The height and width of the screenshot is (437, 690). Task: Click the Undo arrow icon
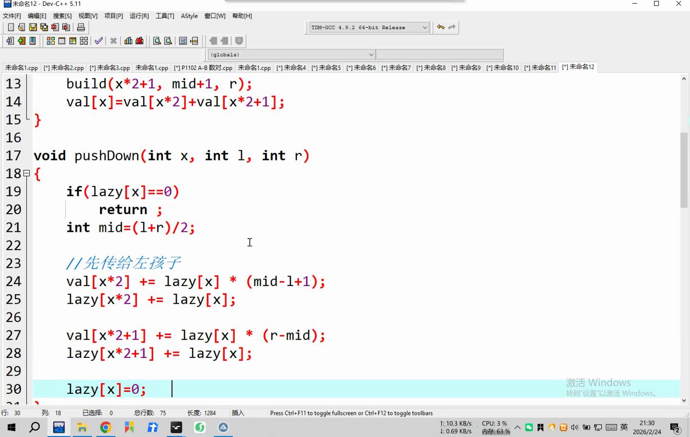click(440, 27)
